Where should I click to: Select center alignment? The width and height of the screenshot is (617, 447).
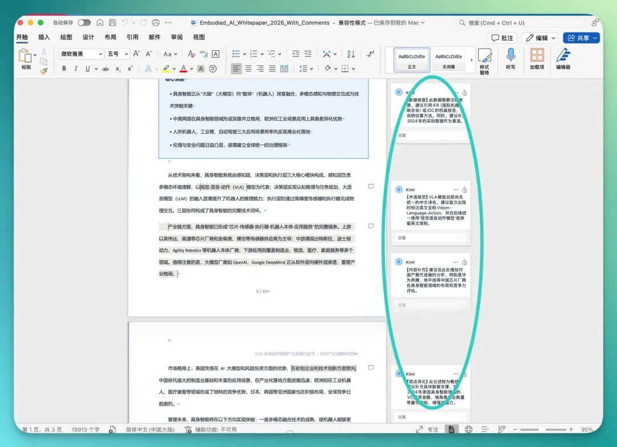[249, 69]
